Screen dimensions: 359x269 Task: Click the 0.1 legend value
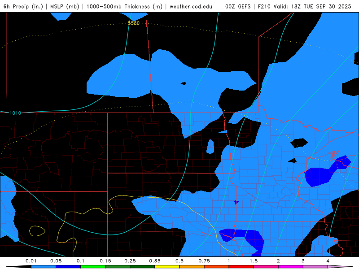coord(80,261)
